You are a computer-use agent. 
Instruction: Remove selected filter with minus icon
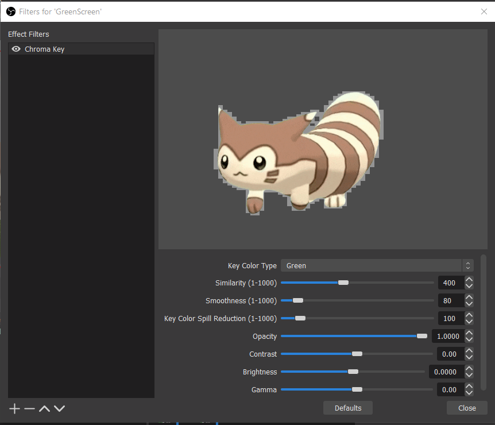click(x=29, y=408)
